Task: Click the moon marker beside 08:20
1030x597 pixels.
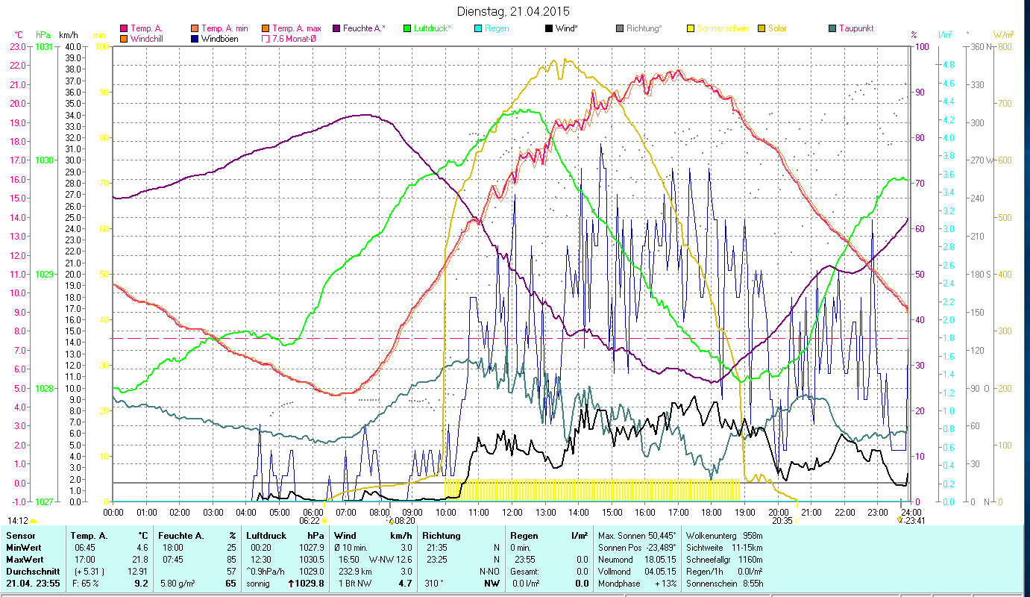Action: tap(391, 522)
